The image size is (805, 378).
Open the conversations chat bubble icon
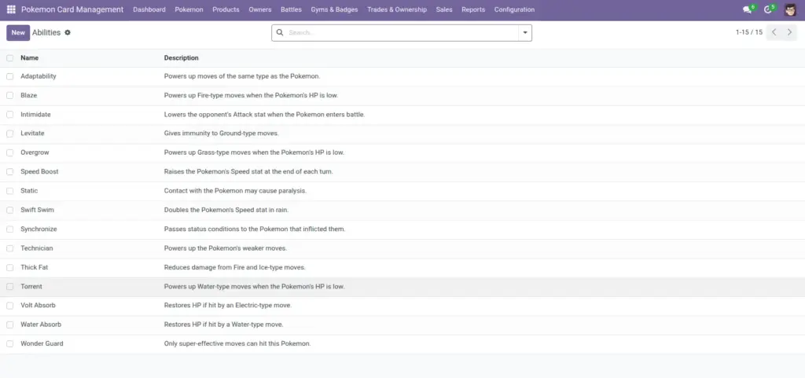pos(747,9)
